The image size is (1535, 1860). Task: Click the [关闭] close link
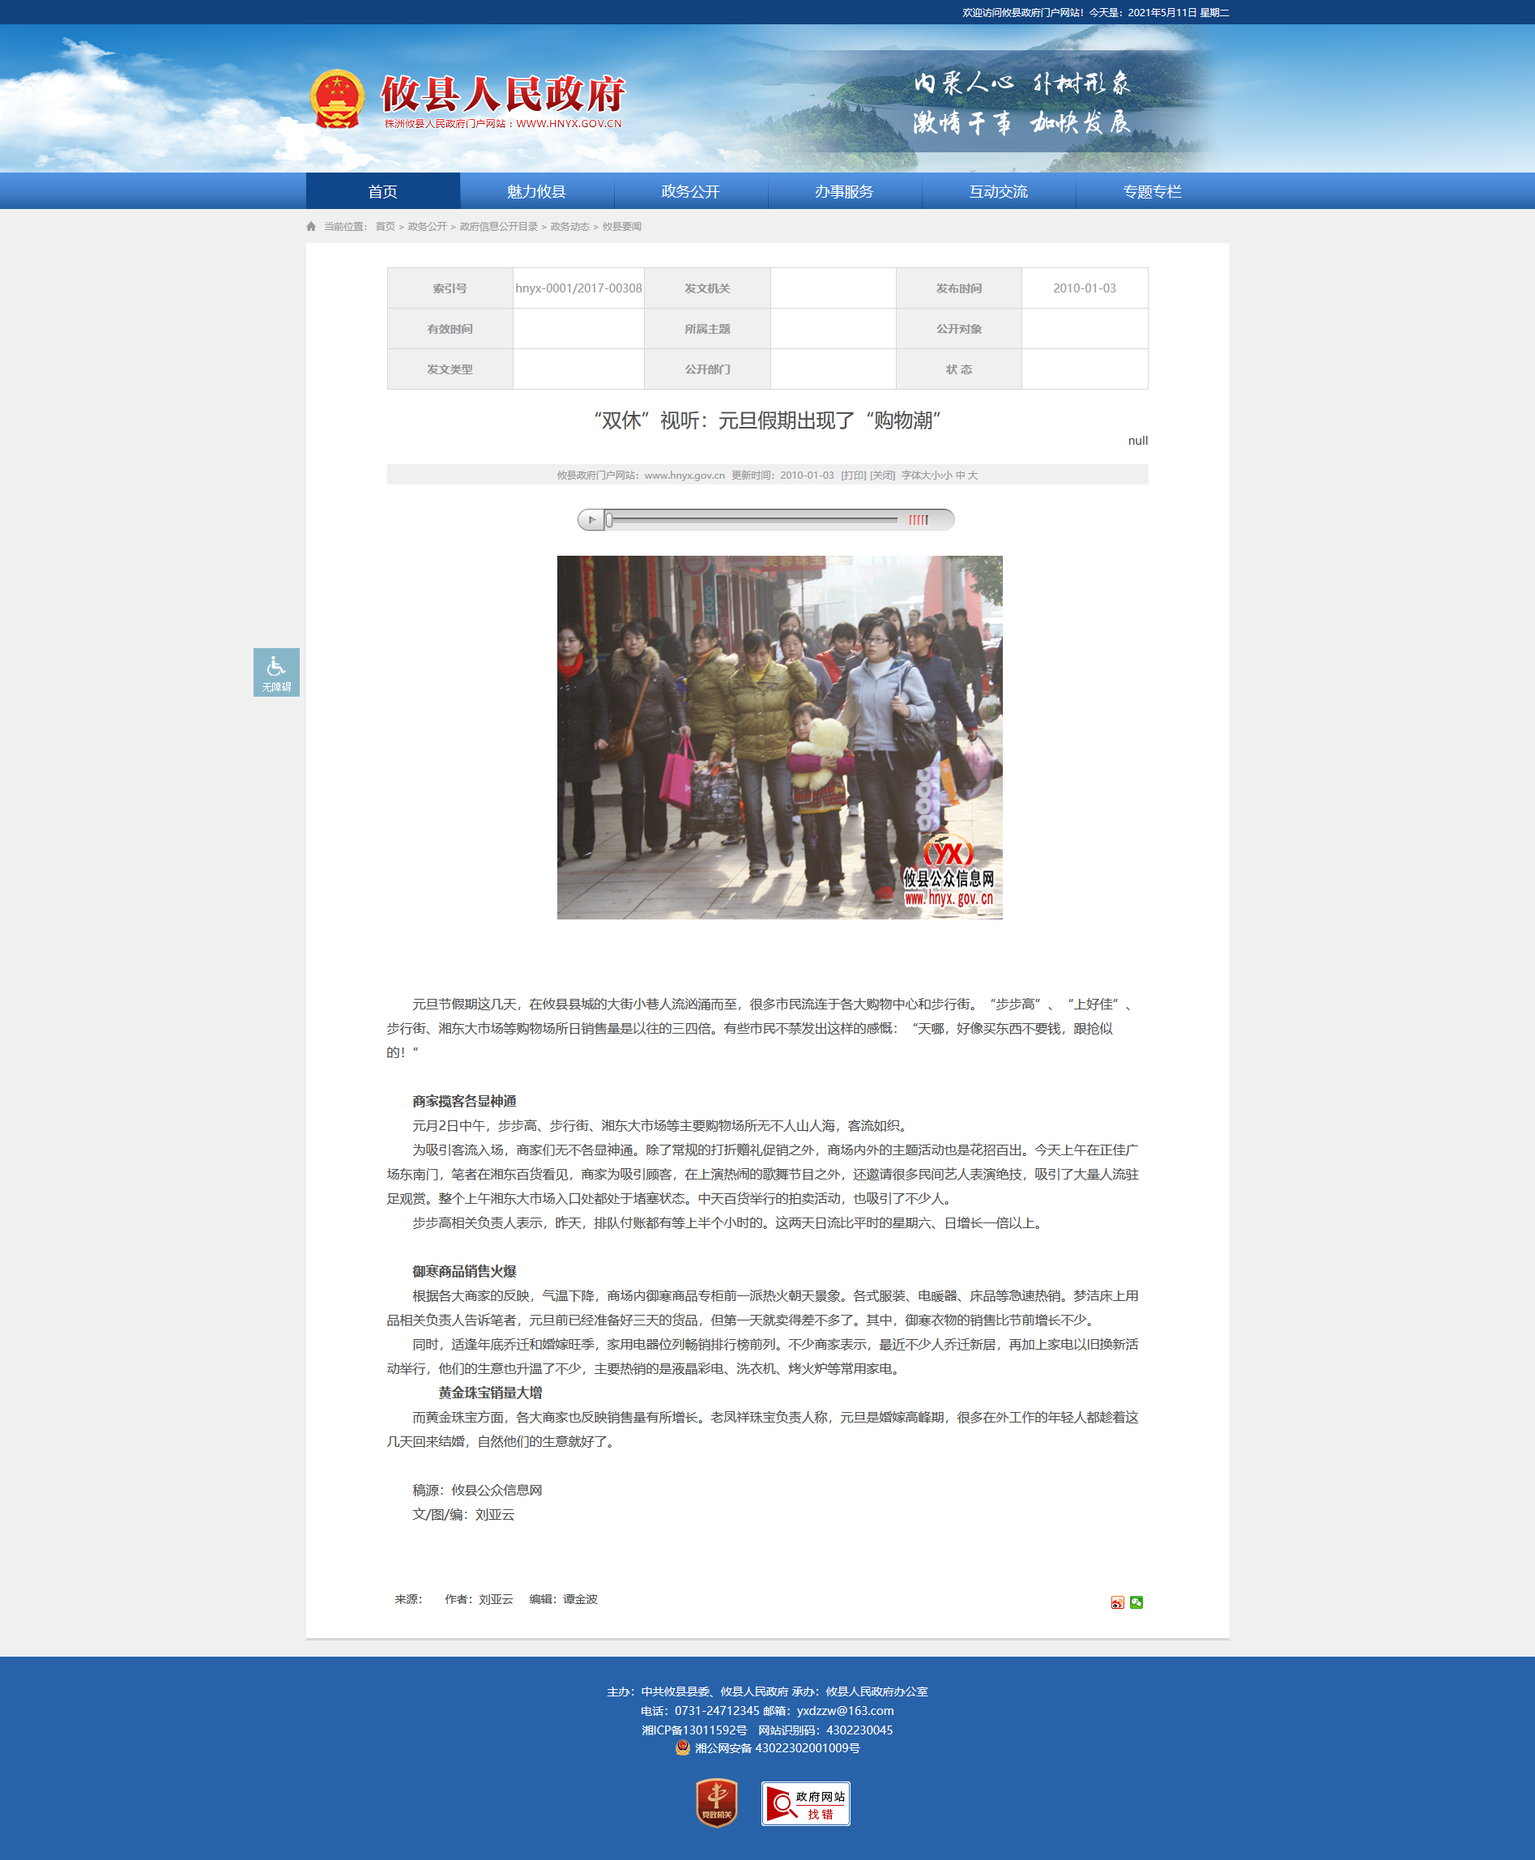pyautogui.click(x=881, y=476)
